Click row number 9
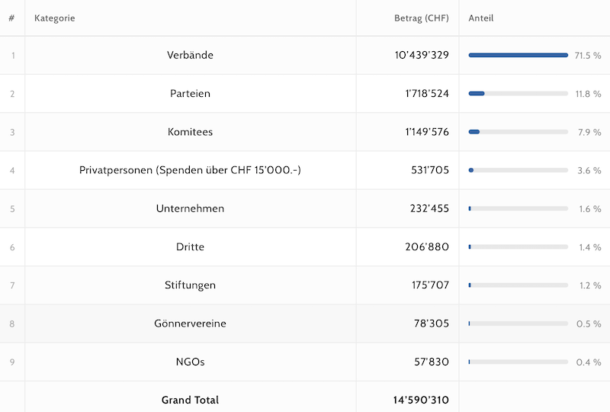Screen dimensions: 610x412 (x=12, y=362)
